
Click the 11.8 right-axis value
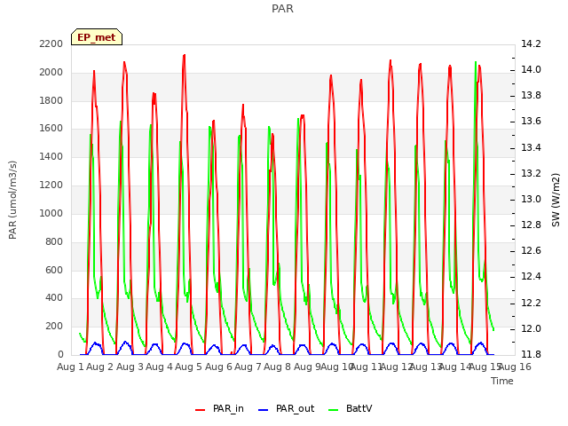(x=531, y=354)
